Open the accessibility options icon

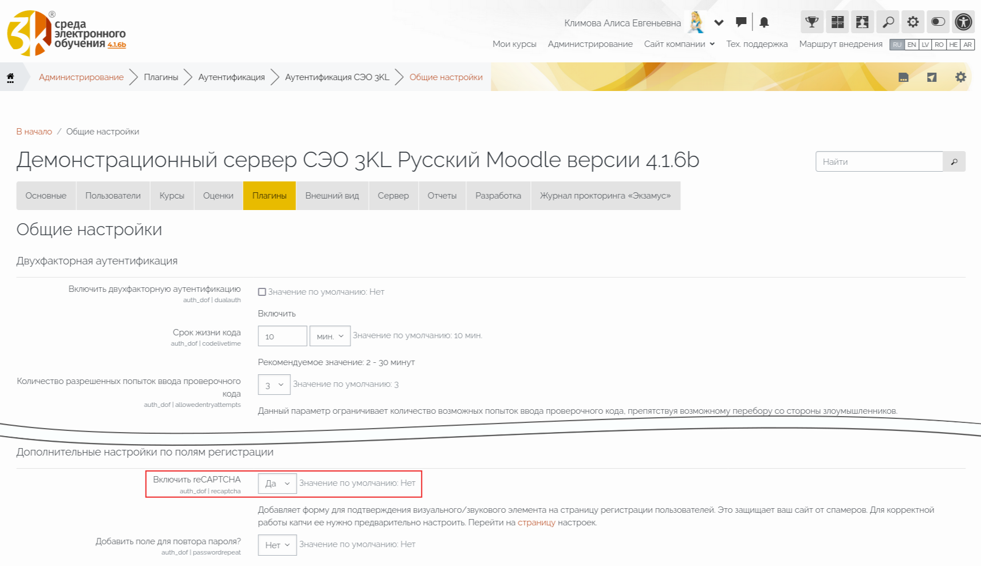963,22
